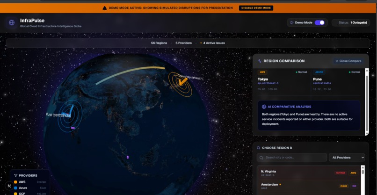The height and width of the screenshot is (195, 377).
Task: Click the Status 1 Outage(s) indicator
Action: tap(351, 22)
